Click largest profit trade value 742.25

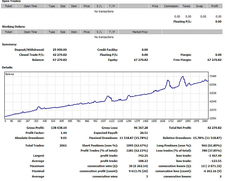pyautogui.click(x=143, y=156)
